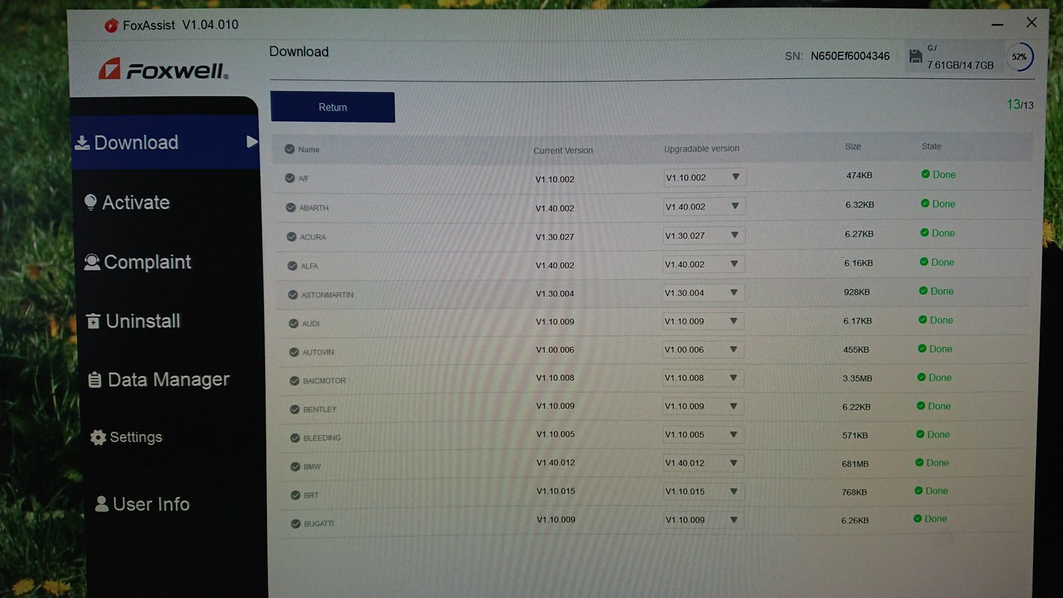Open AUDI upgradable version dropdown
The image size is (1063, 598).
[703, 321]
